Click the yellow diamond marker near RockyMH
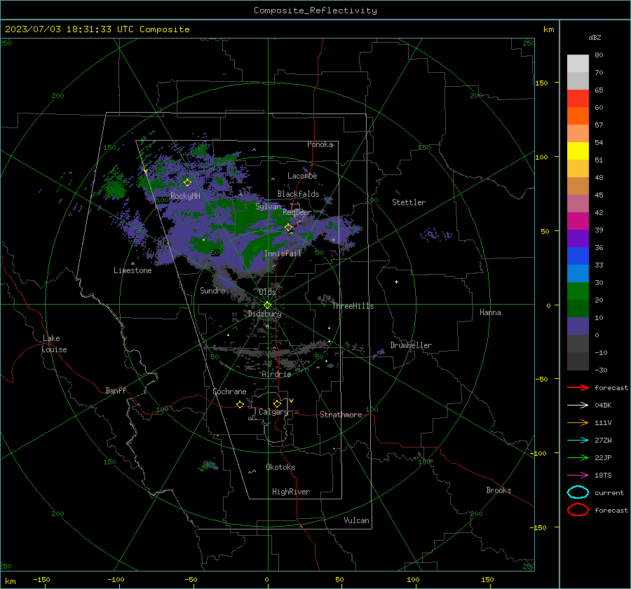This screenshot has width=631, height=589. 187,183
